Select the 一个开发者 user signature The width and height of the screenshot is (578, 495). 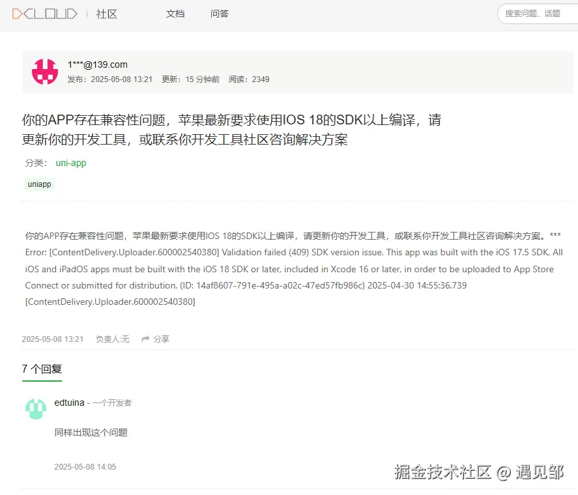click(x=112, y=403)
